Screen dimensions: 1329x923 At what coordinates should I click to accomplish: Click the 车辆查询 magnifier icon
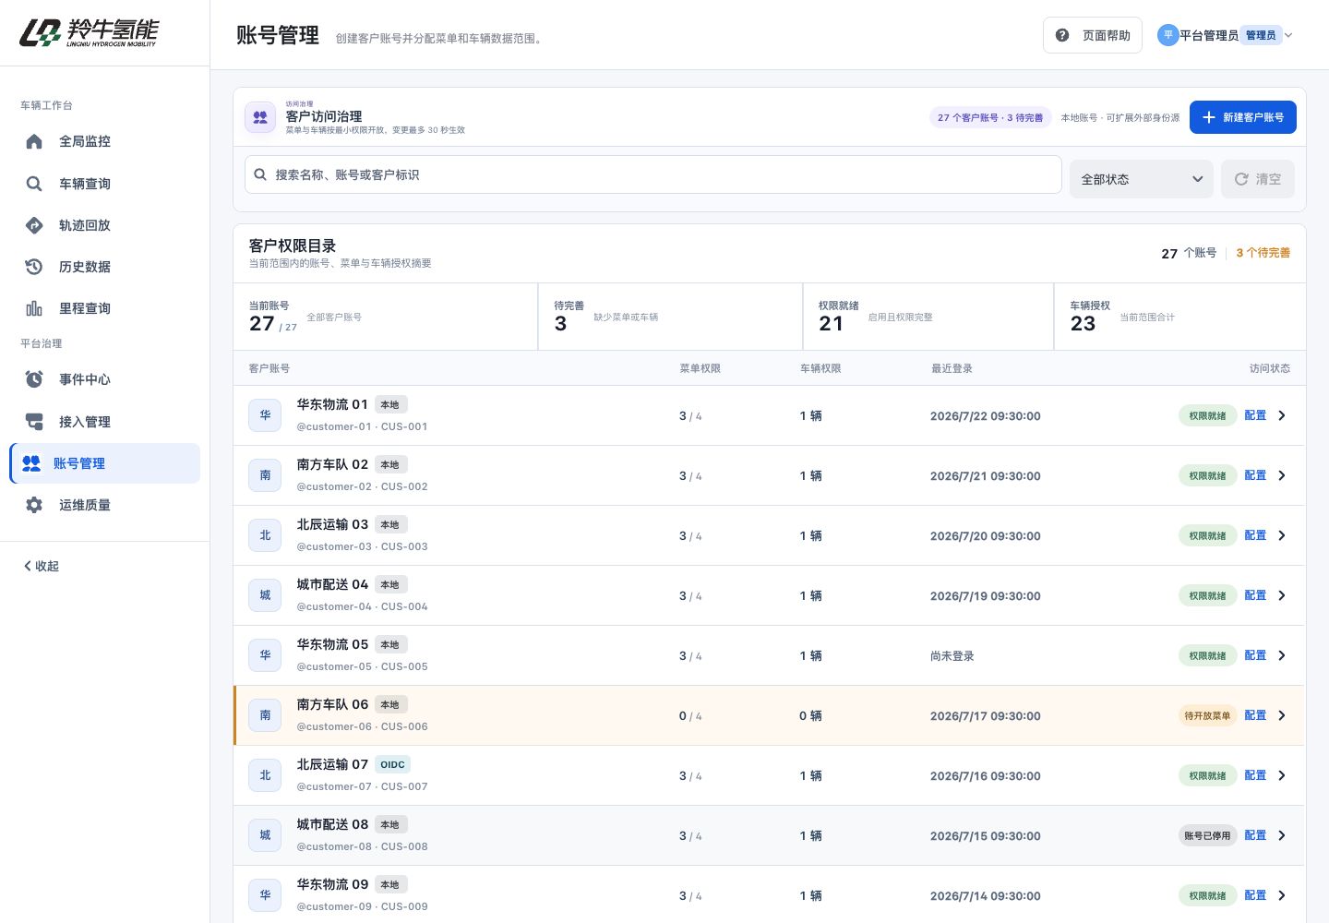click(34, 184)
